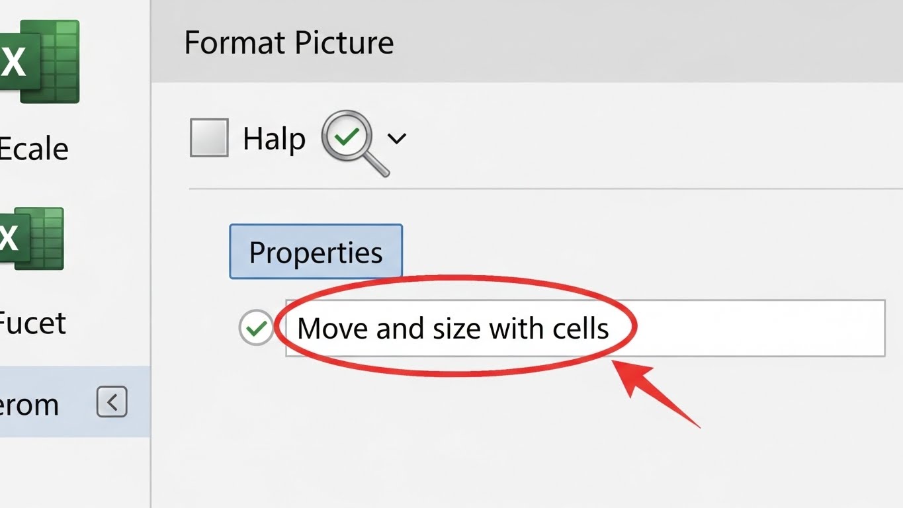The image size is (903, 508).
Task: Open the Ecale sidebar entry
Action: [33, 148]
